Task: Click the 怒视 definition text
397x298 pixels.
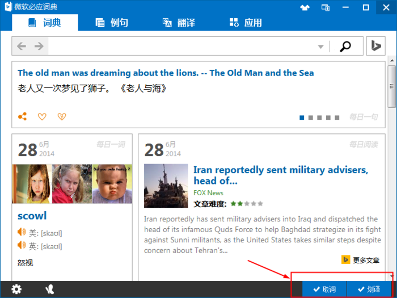Action: pos(25,263)
